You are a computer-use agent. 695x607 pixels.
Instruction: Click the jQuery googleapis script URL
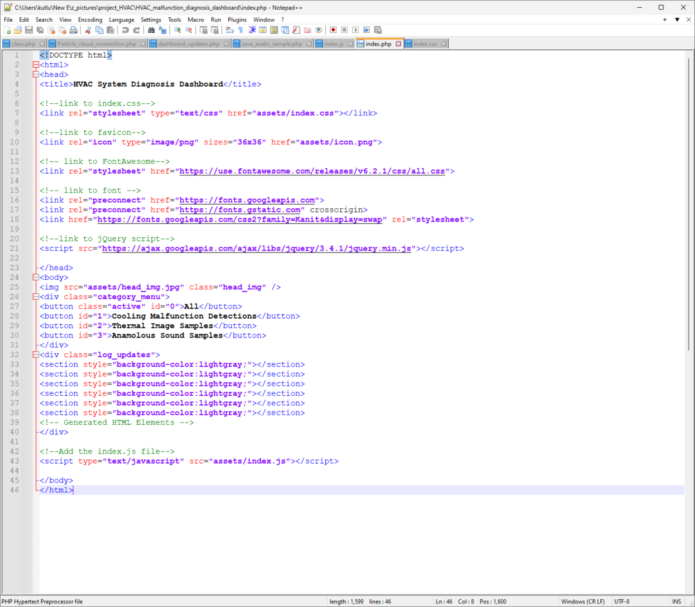click(x=257, y=248)
